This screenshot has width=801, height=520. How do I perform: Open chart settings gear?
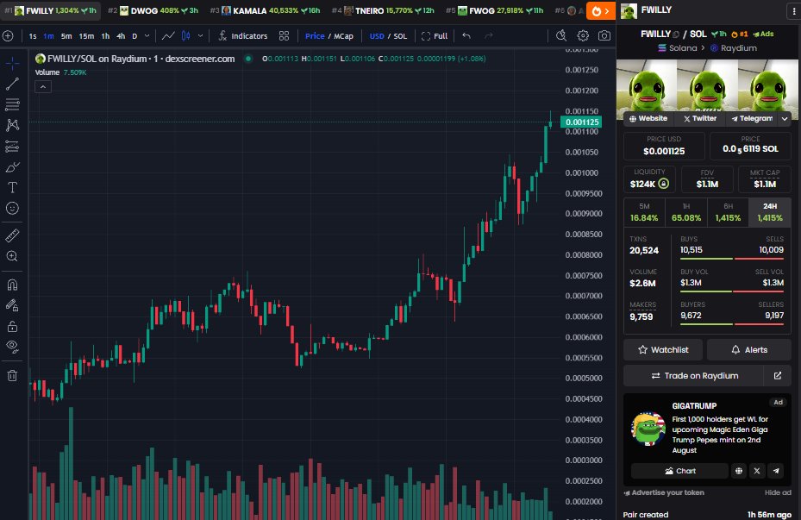pyautogui.click(x=583, y=35)
